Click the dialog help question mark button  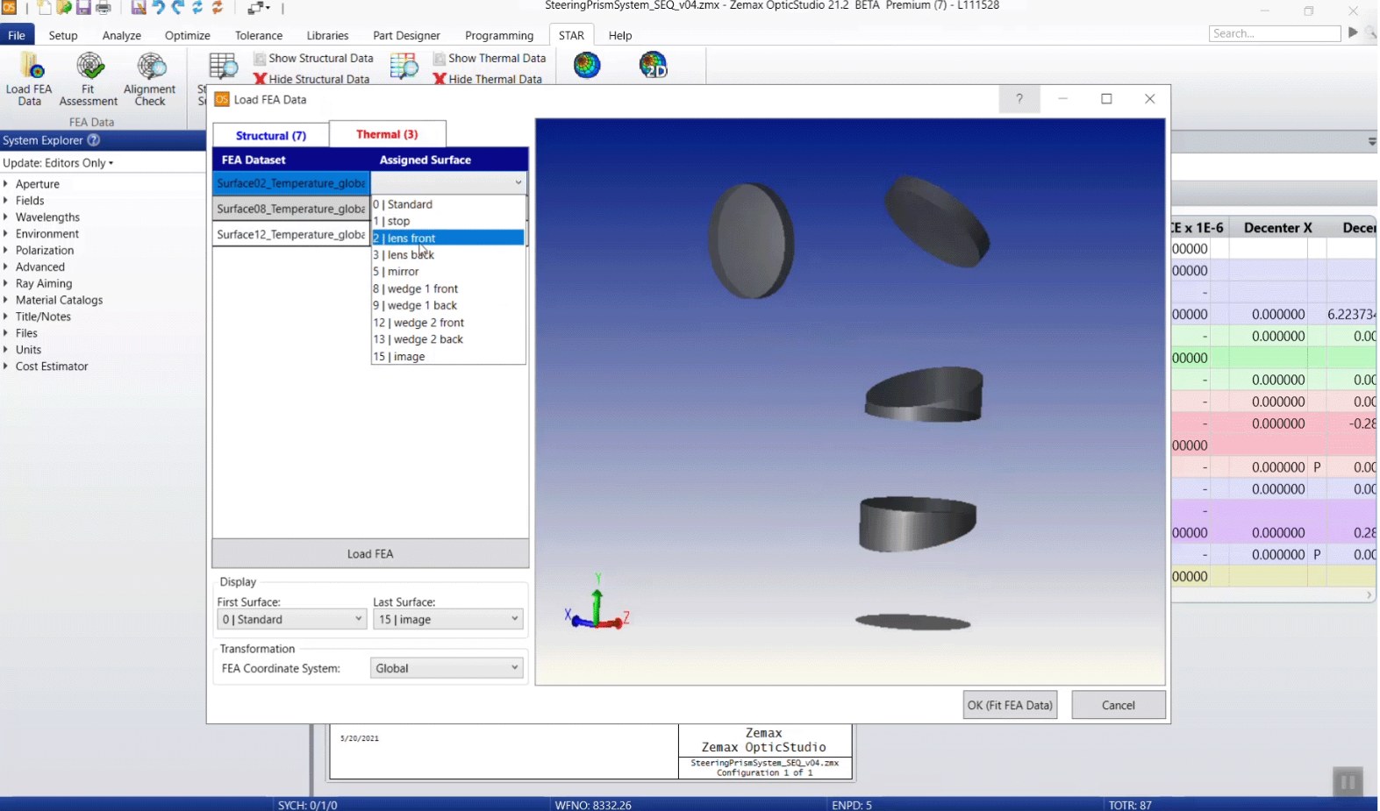click(1019, 99)
